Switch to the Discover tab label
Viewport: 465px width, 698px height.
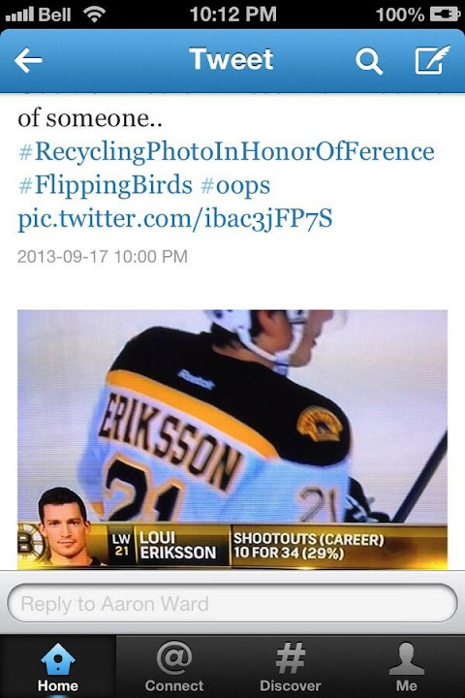pos(290,685)
